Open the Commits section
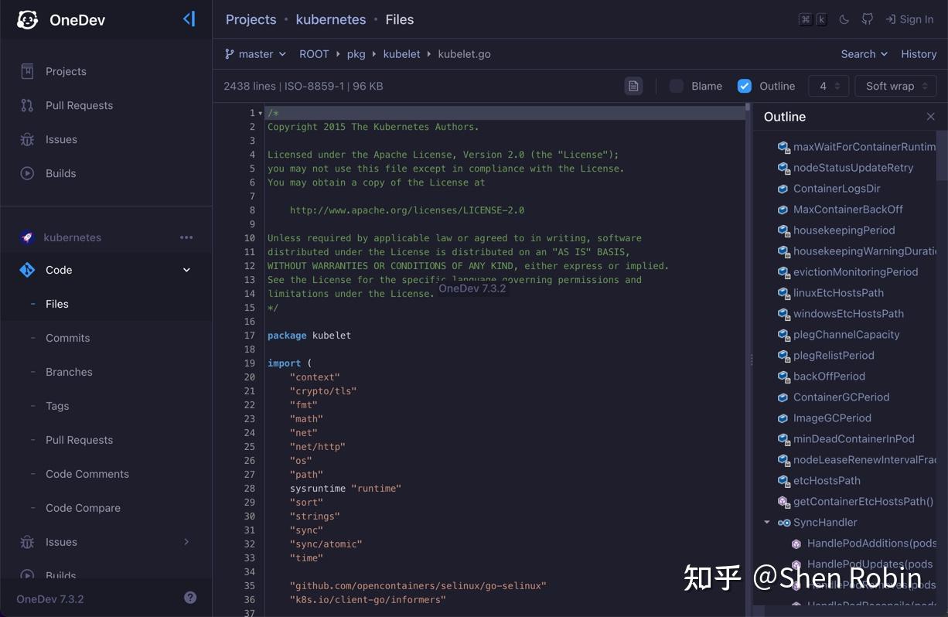Screen dimensions: 948x617 tap(67, 338)
